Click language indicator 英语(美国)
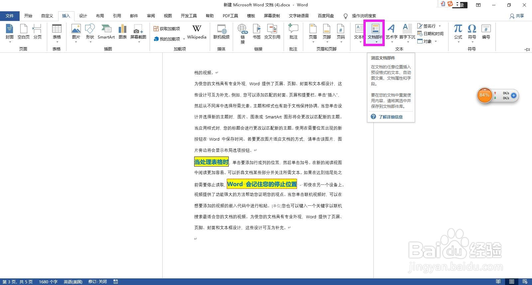This screenshot has width=532, height=285. [73, 282]
